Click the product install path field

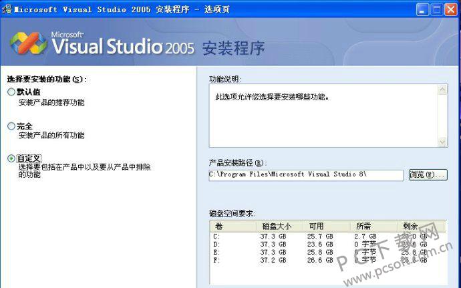tap(306, 175)
